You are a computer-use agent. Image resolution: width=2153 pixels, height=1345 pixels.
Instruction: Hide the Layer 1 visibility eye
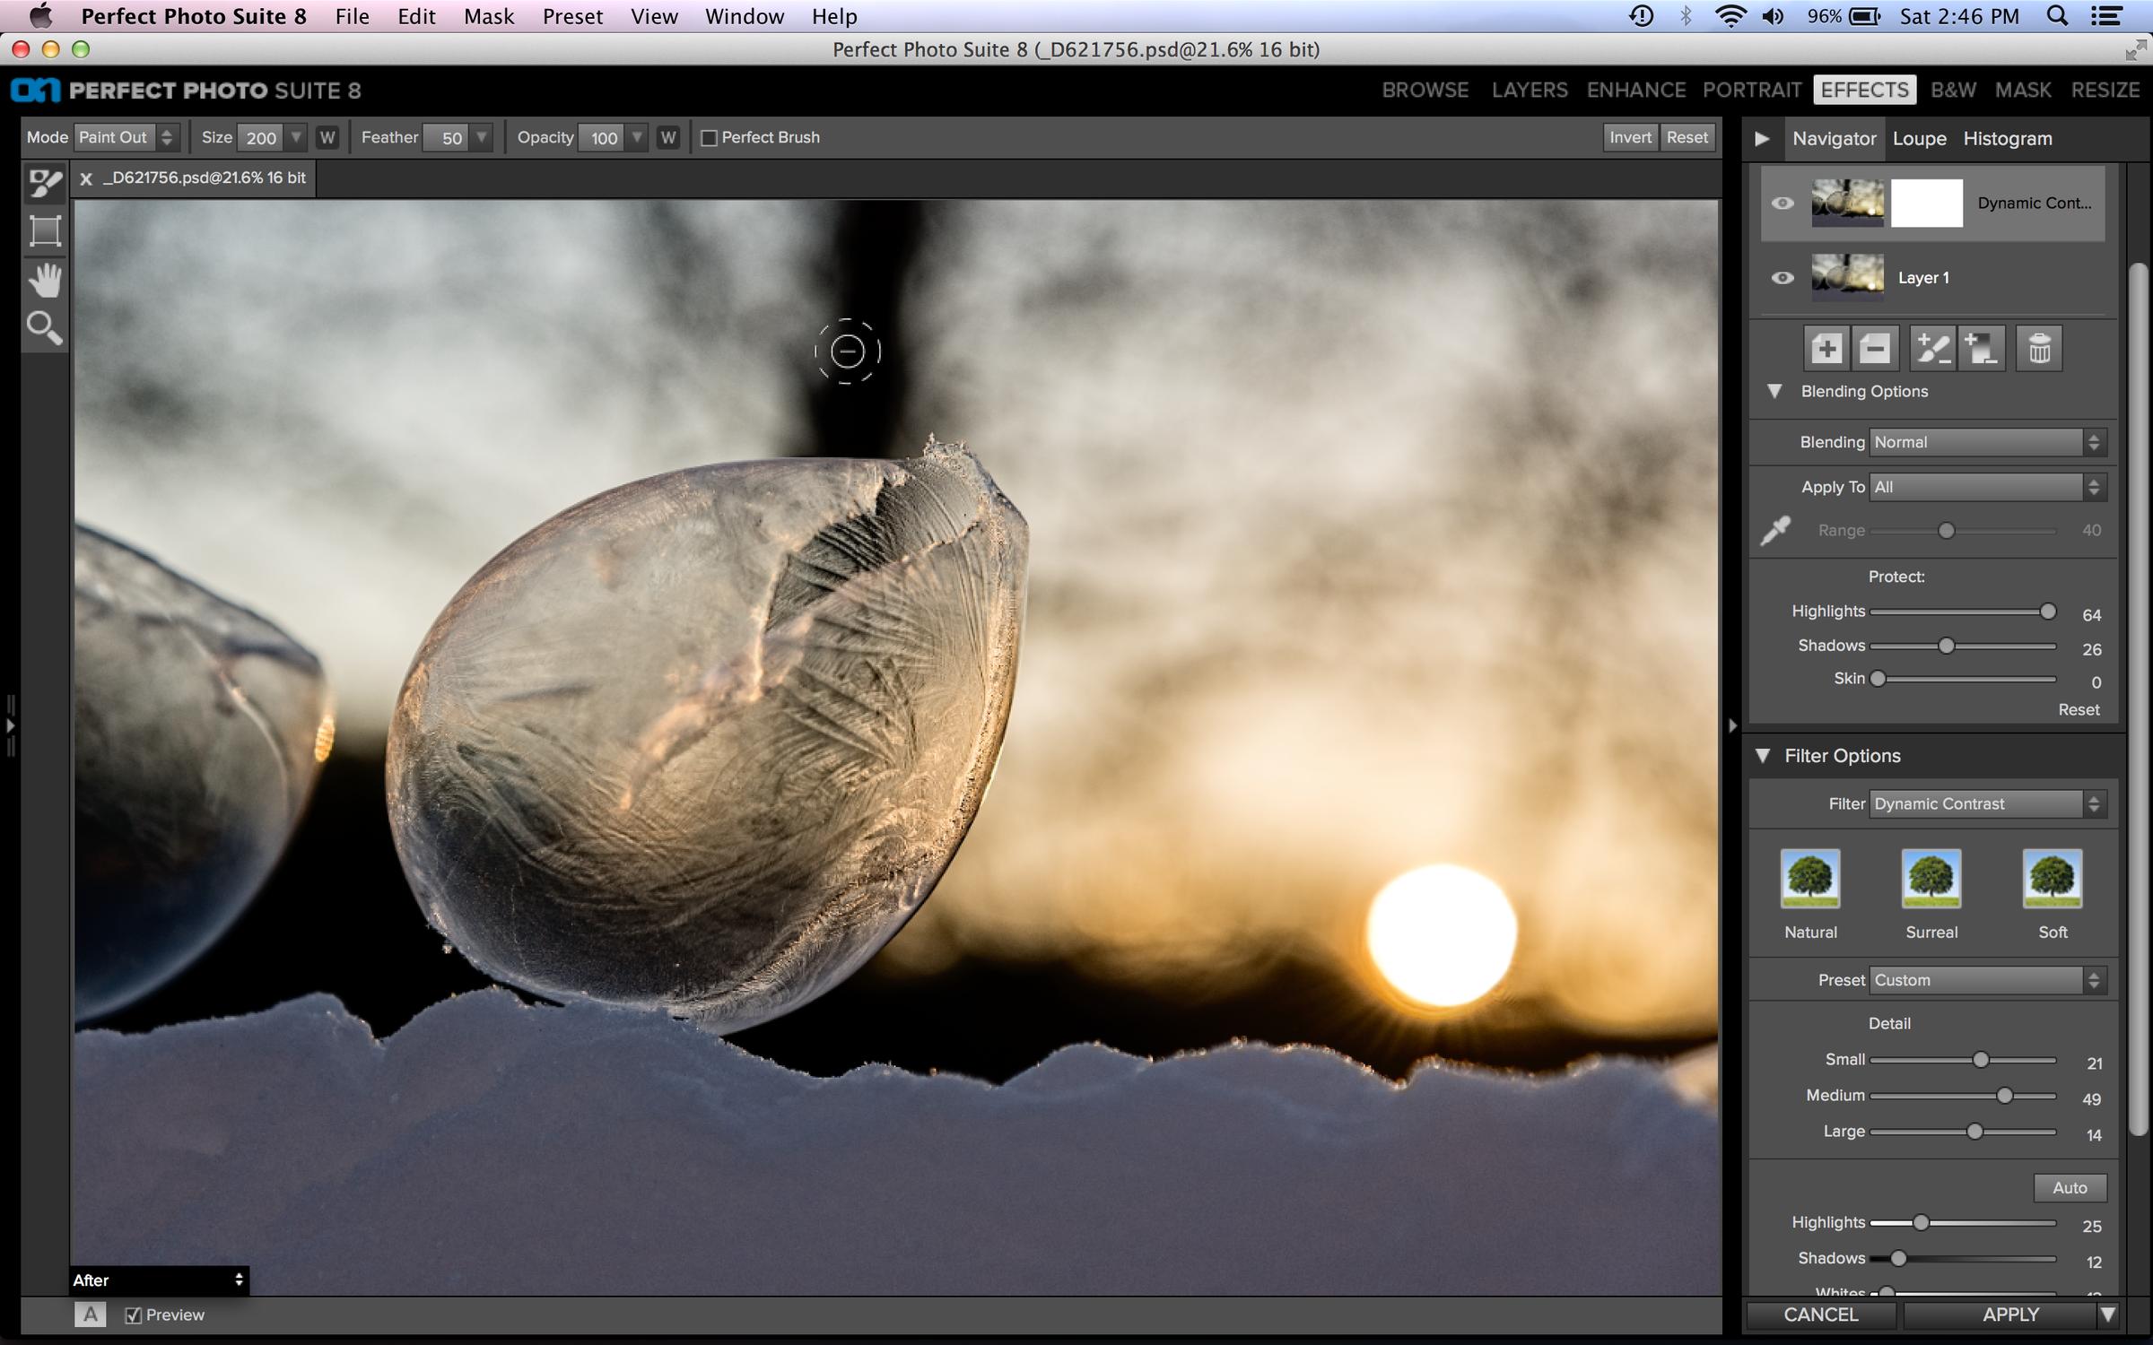[x=1783, y=278]
